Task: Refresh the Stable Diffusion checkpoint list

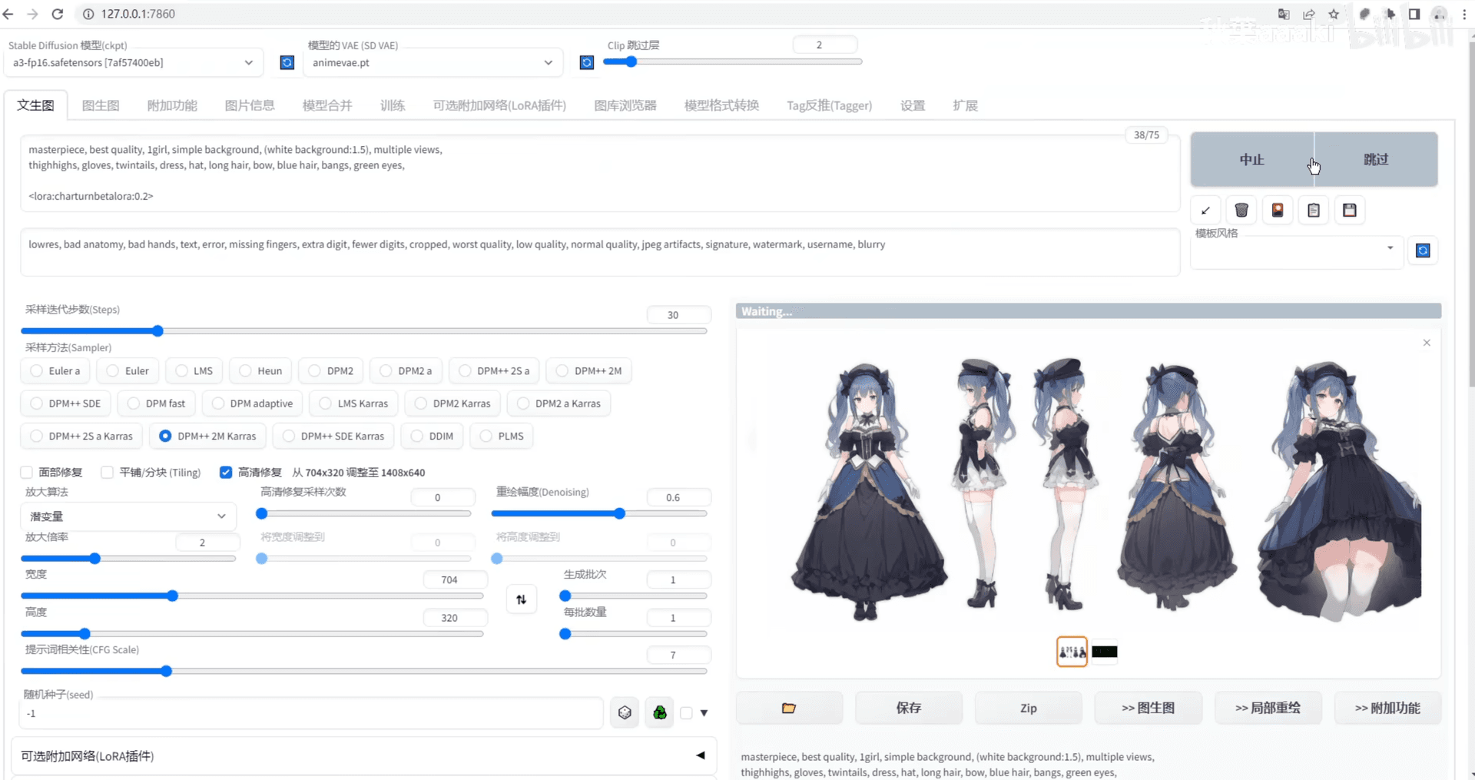Action: [287, 62]
